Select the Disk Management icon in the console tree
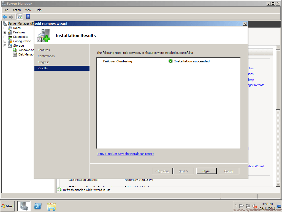 click(15, 54)
